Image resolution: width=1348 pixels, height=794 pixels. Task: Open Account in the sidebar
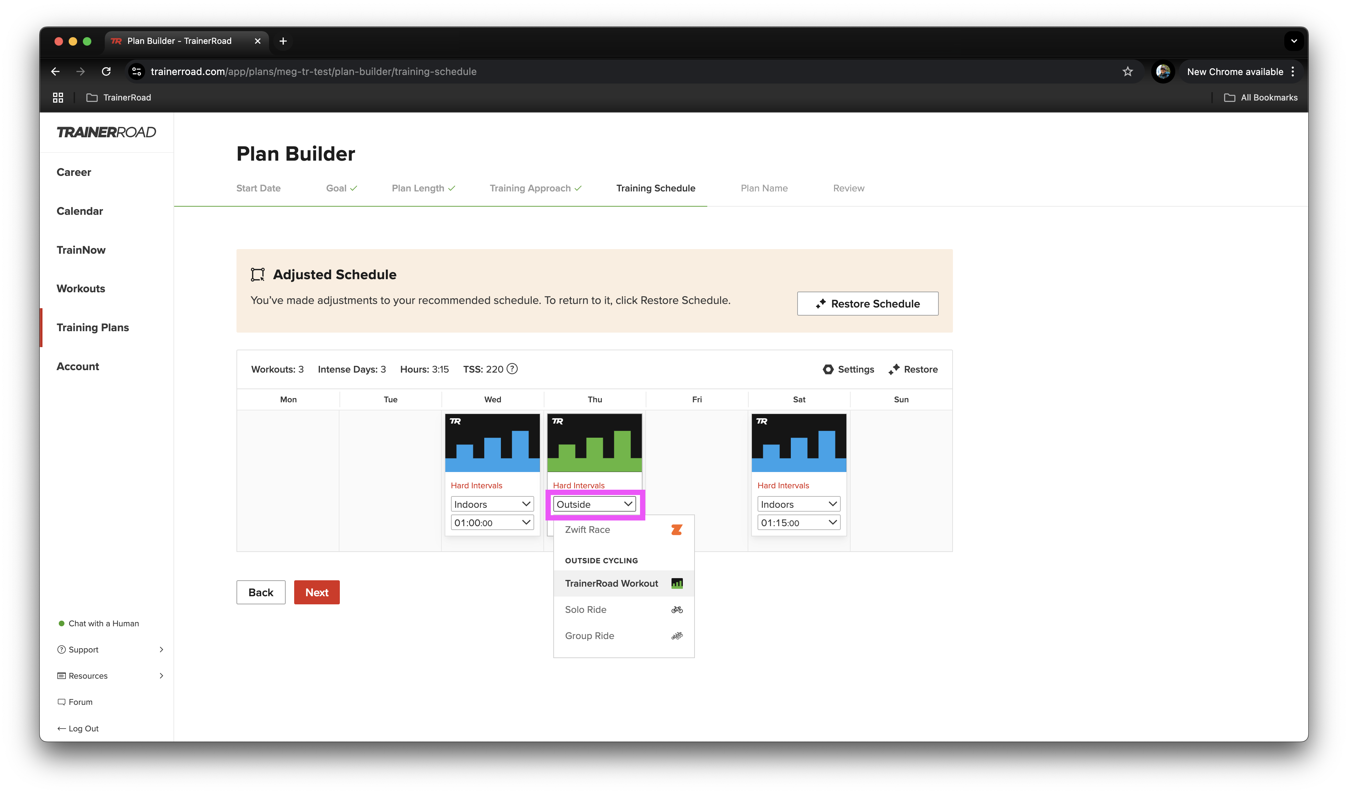click(78, 367)
